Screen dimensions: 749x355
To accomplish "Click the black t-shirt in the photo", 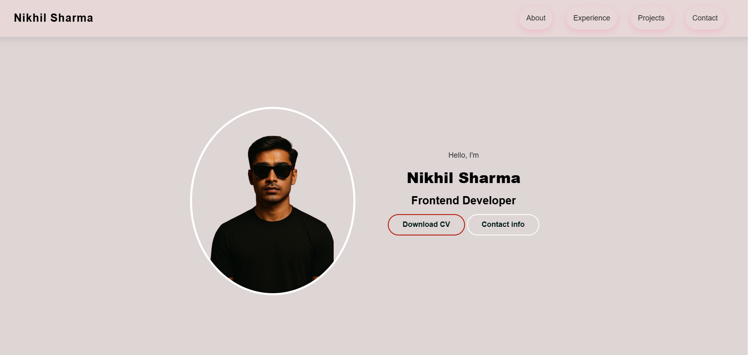I will pyautogui.click(x=272, y=250).
